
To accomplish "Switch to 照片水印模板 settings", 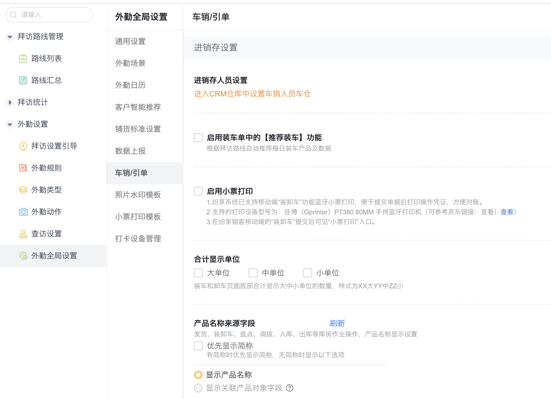I will 137,195.
